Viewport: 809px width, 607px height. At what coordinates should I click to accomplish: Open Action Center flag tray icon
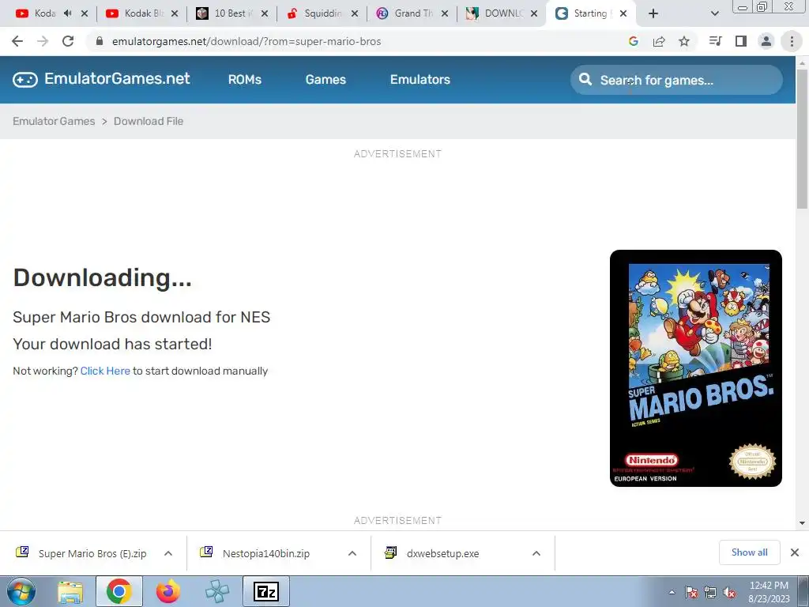pos(691,593)
